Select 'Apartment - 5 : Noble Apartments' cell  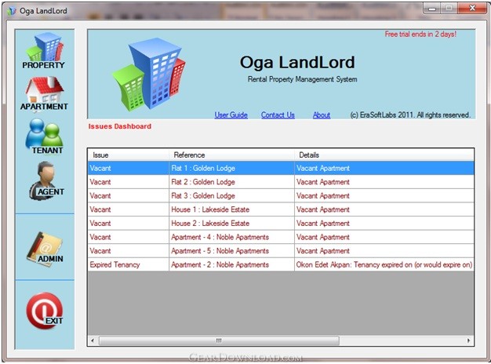click(x=231, y=251)
